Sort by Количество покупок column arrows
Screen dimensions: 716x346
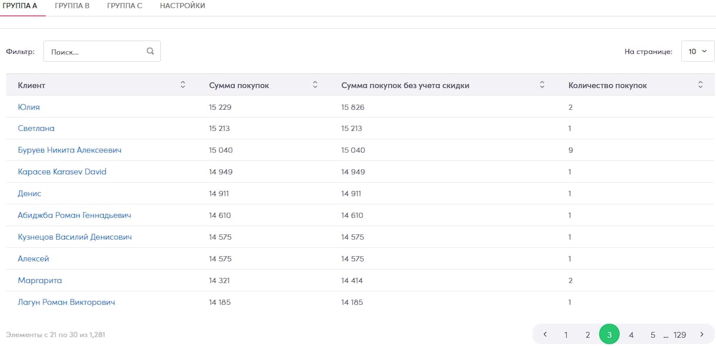pos(700,85)
